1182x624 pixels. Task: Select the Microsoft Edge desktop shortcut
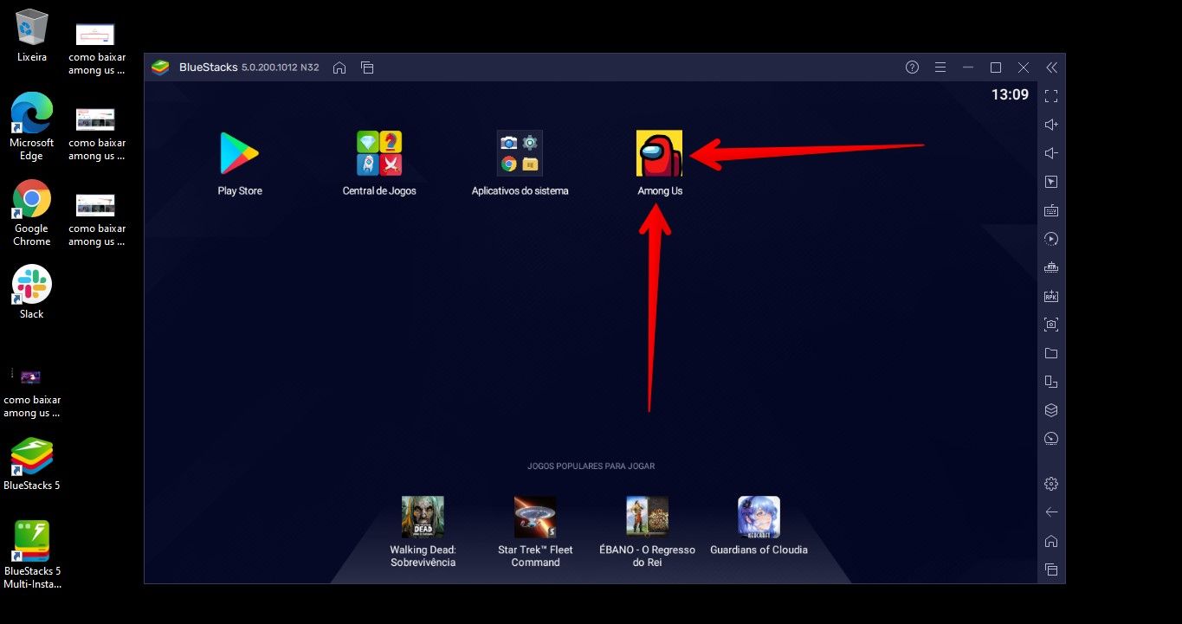pos(32,127)
